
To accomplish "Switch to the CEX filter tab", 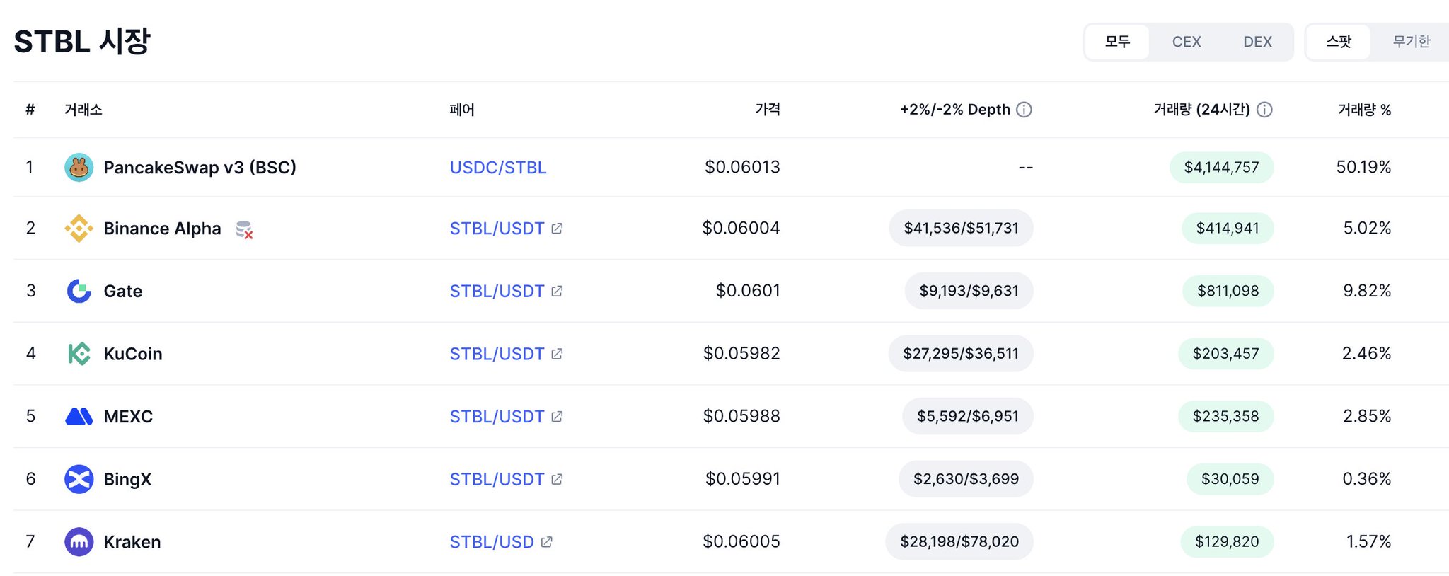I will [1187, 42].
